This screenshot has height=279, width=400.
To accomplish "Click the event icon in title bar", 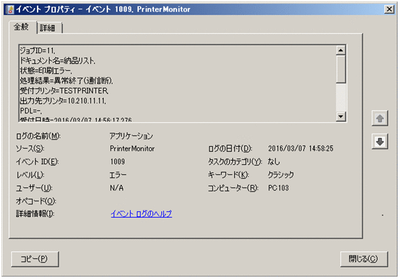I will (x=10, y=10).
